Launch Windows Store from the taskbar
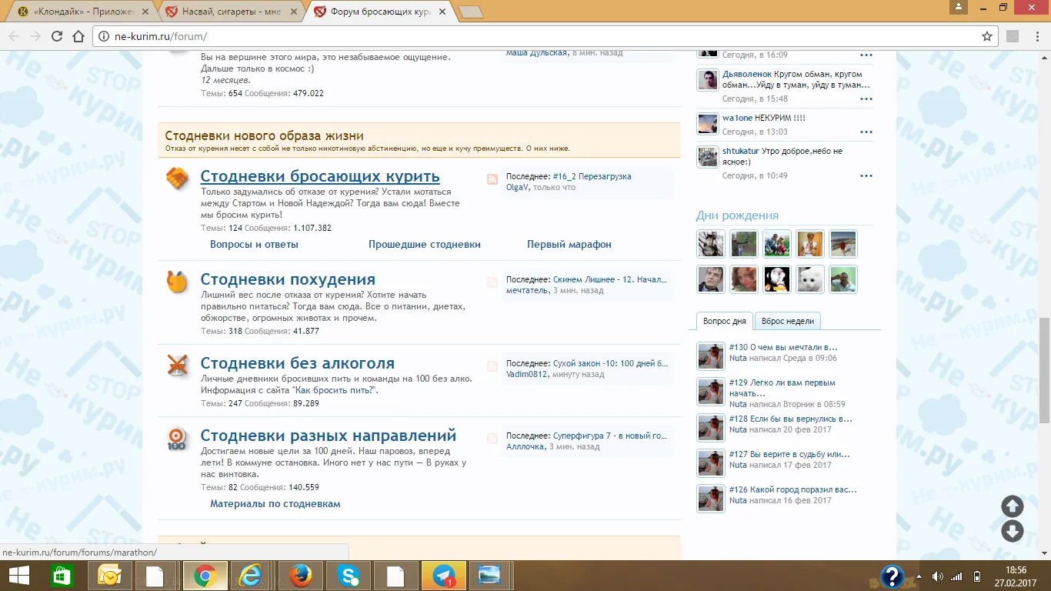1051x591 pixels. [61, 576]
